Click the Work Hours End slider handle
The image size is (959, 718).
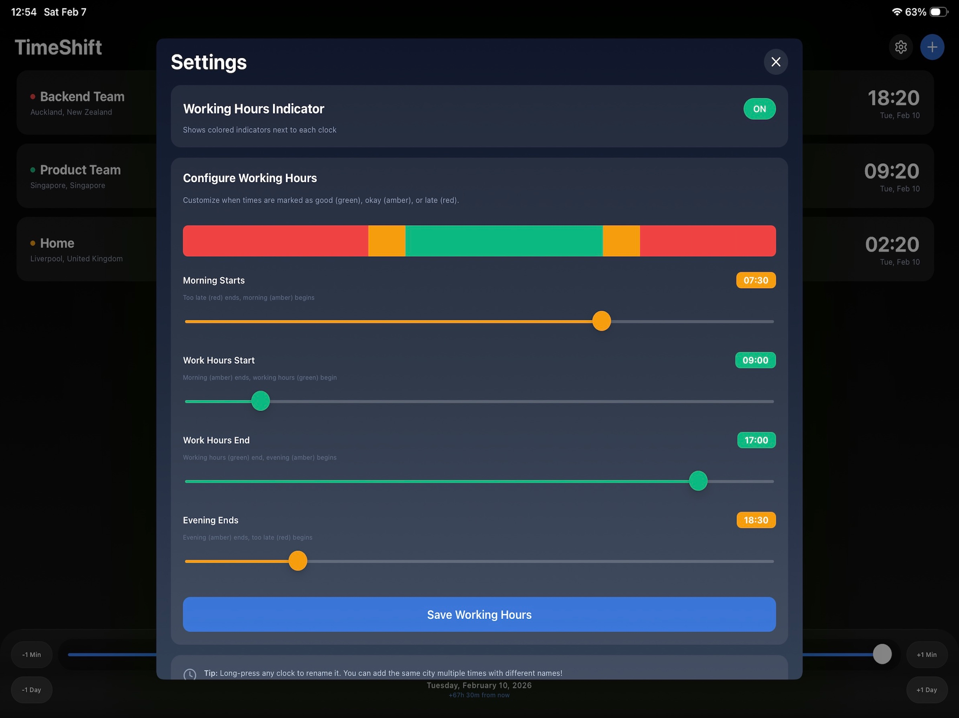[698, 481]
